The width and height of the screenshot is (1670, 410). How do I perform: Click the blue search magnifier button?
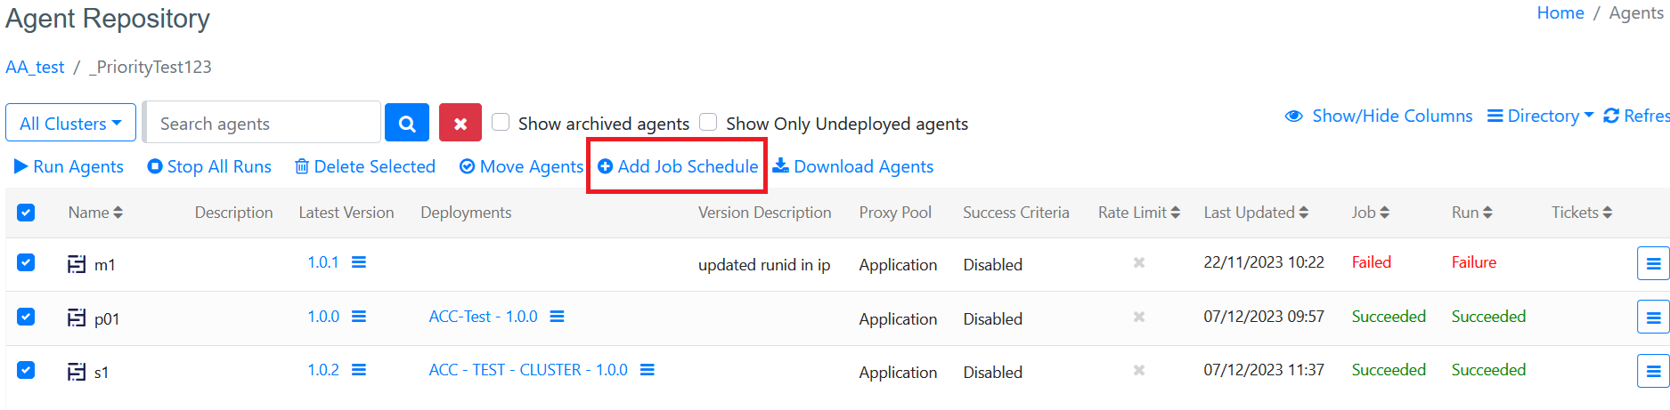point(407,123)
